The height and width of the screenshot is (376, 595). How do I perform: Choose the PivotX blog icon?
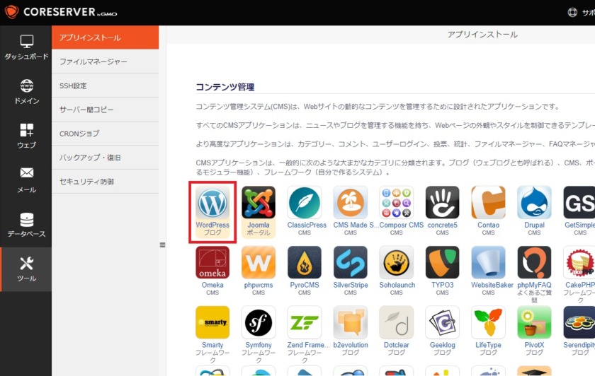(x=534, y=322)
